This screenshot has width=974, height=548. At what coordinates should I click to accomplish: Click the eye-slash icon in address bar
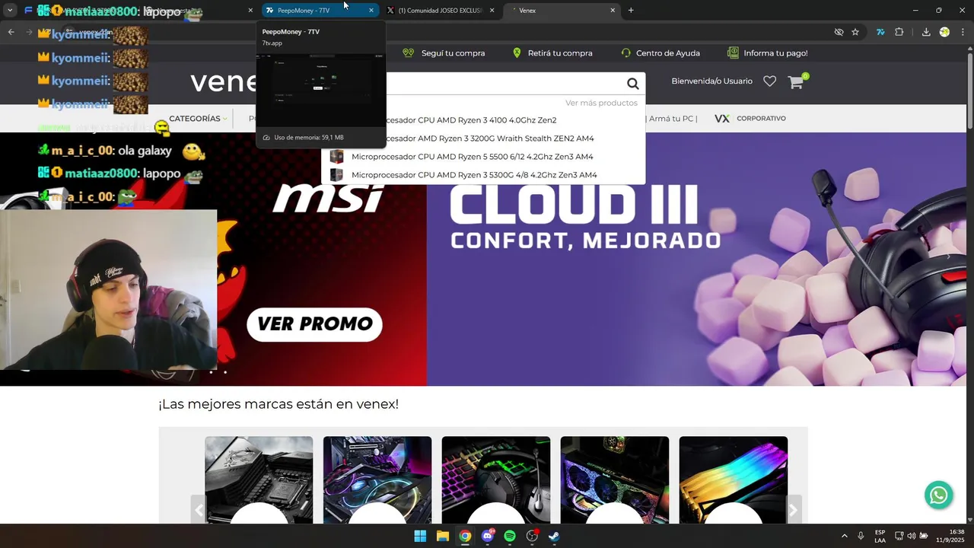coord(839,32)
